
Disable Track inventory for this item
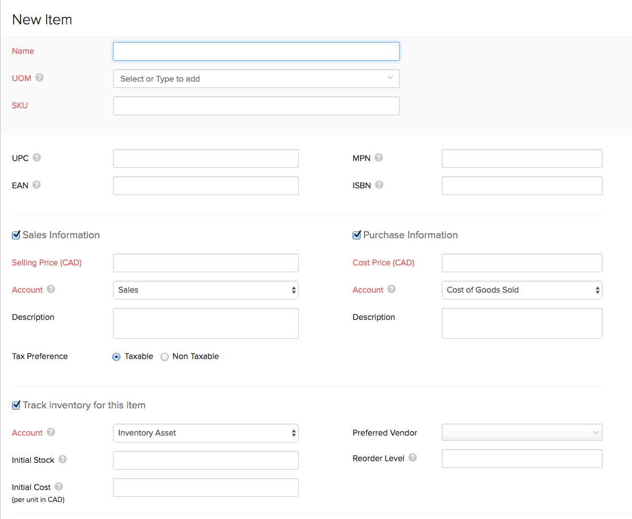(16, 405)
